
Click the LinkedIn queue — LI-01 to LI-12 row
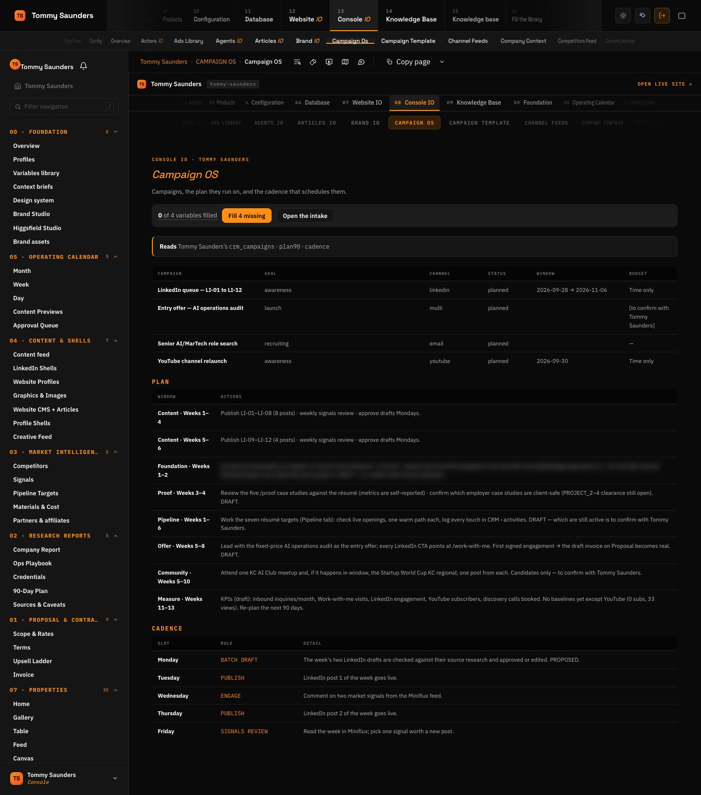click(414, 290)
